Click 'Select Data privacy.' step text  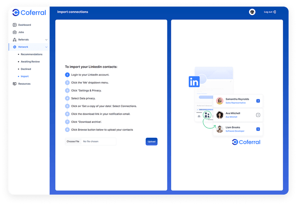point(84,98)
